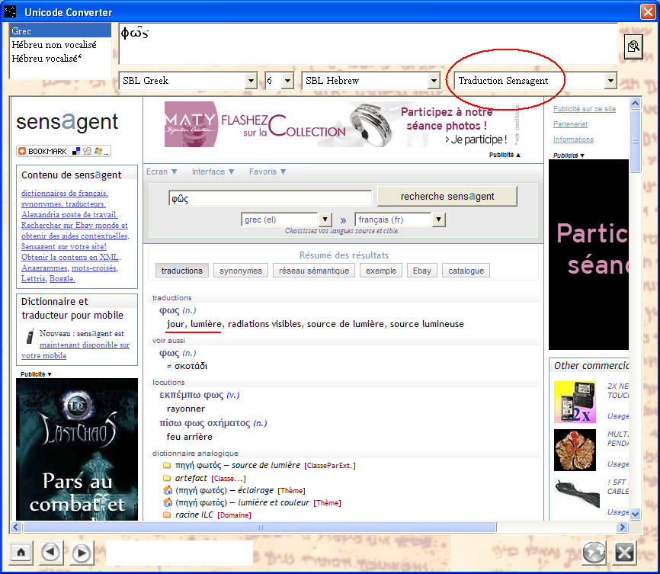
Task: Click the horizontal scrollbar thumb
Action: (260, 527)
